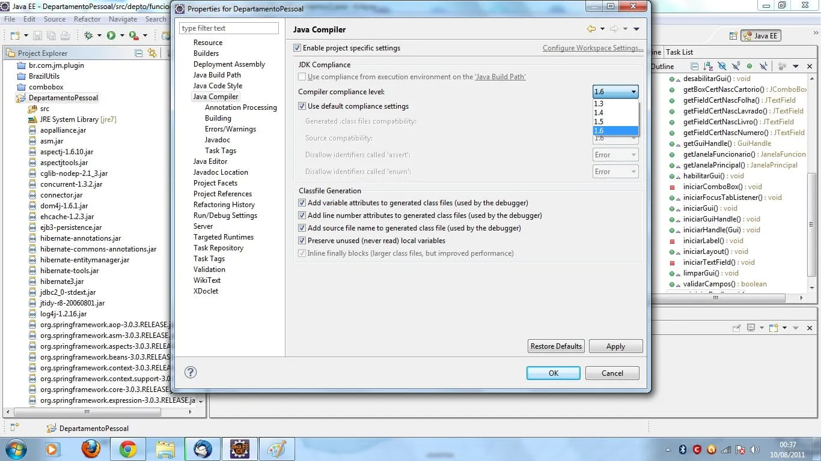Click the Apply button
The width and height of the screenshot is (821, 461).
pyautogui.click(x=615, y=346)
